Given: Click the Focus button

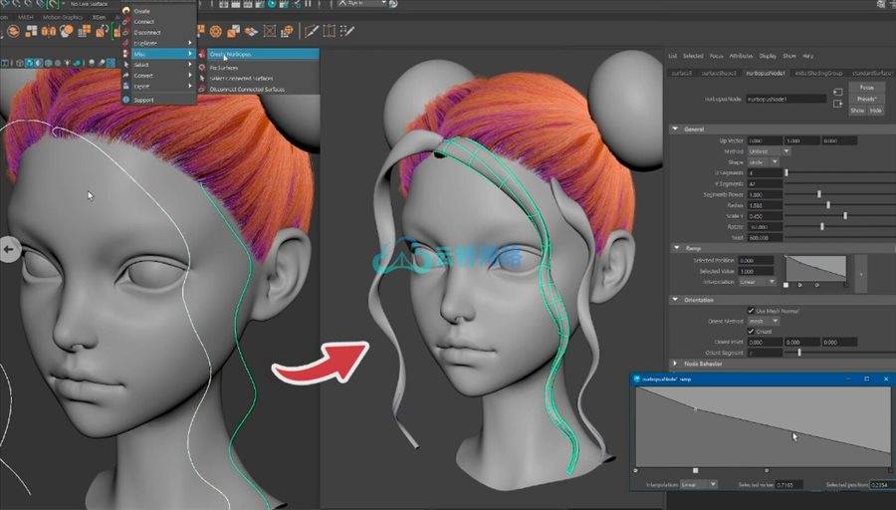Looking at the screenshot, I should click(866, 89).
